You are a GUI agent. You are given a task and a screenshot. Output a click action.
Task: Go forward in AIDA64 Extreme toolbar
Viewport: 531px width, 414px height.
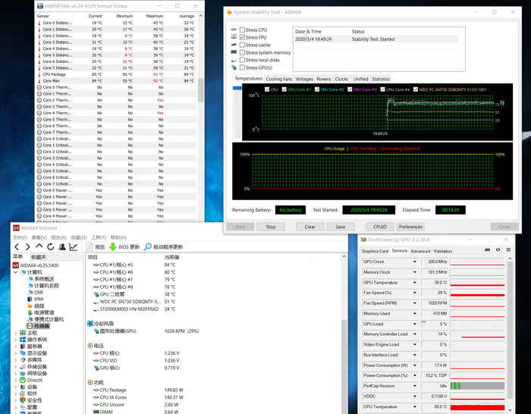(x=28, y=246)
